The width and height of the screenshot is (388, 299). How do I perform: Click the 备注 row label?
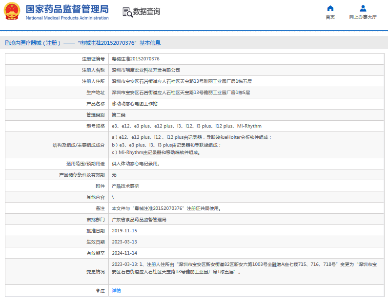pyautogui.click(x=100, y=208)
